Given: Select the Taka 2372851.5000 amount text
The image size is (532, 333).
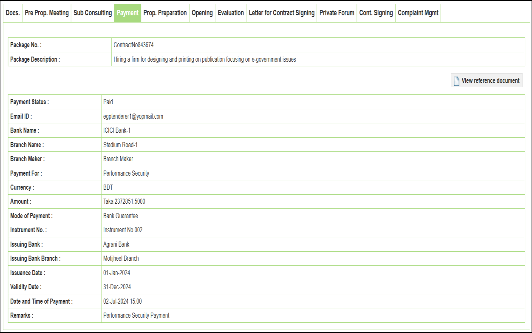Looking at the screenshot, I should pos(124,202).
